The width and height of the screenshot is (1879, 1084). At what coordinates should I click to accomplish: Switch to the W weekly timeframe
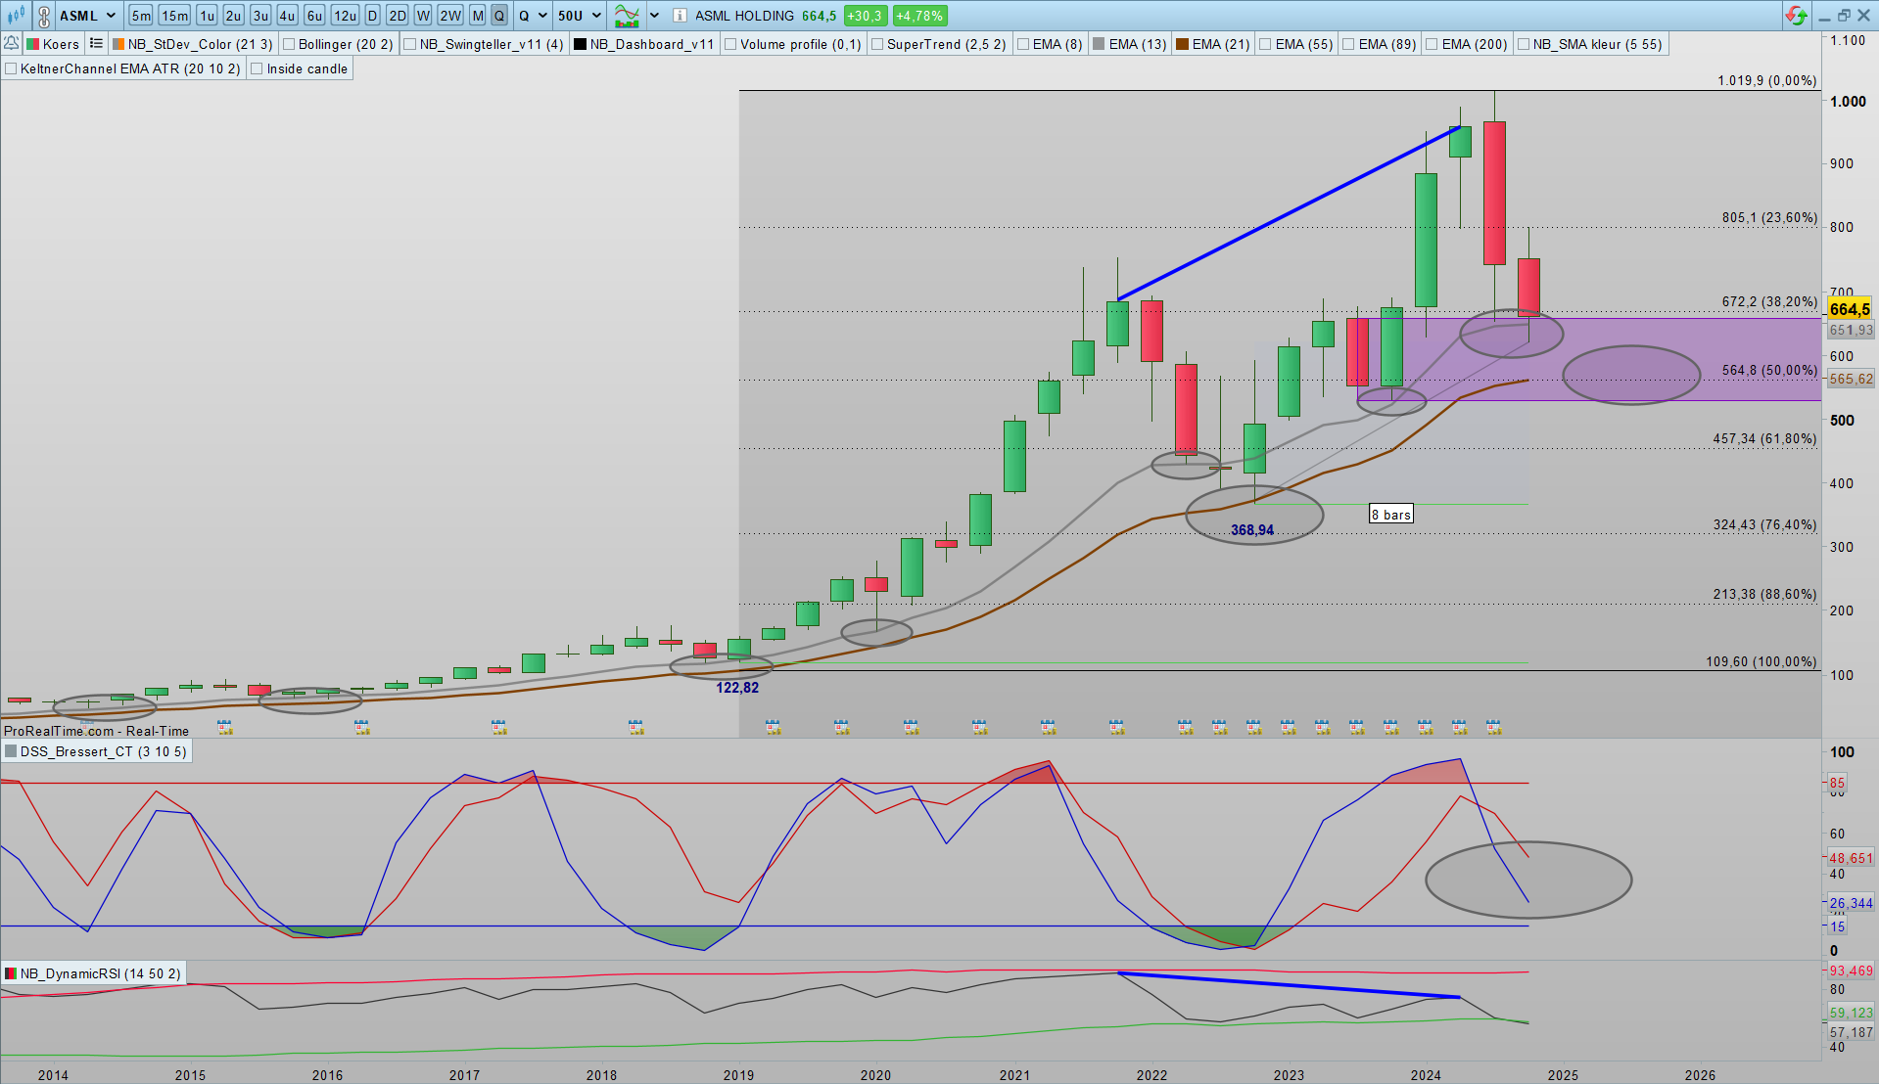coord(423,16)
